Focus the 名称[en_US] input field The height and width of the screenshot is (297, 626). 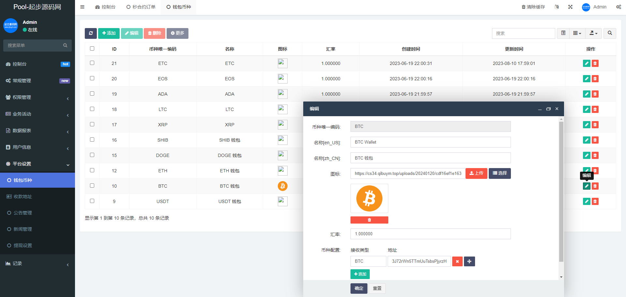click(x=430, y=142)
